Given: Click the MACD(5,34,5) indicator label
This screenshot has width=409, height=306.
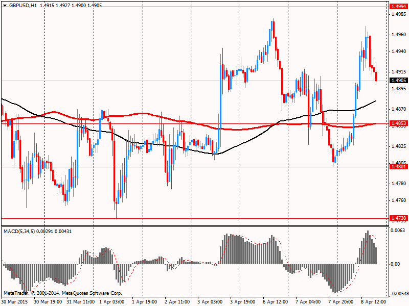Looking at the screenshot, I should pos(19,232).
